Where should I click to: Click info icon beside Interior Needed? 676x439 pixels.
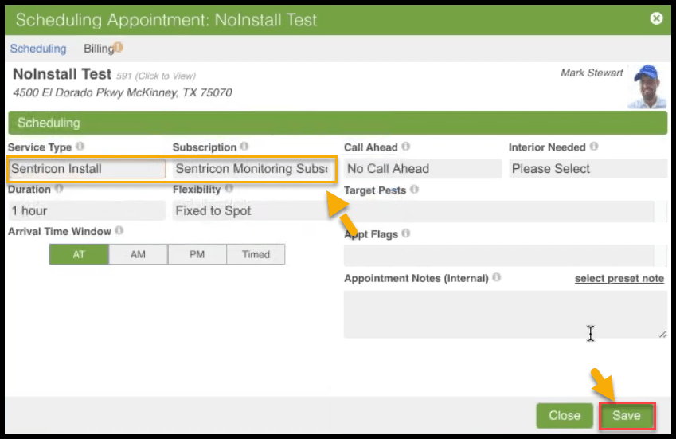(594, 147)
